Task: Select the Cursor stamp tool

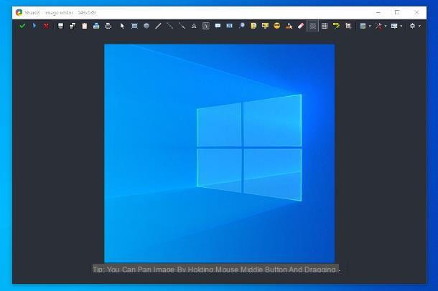Action: (289, 26)
